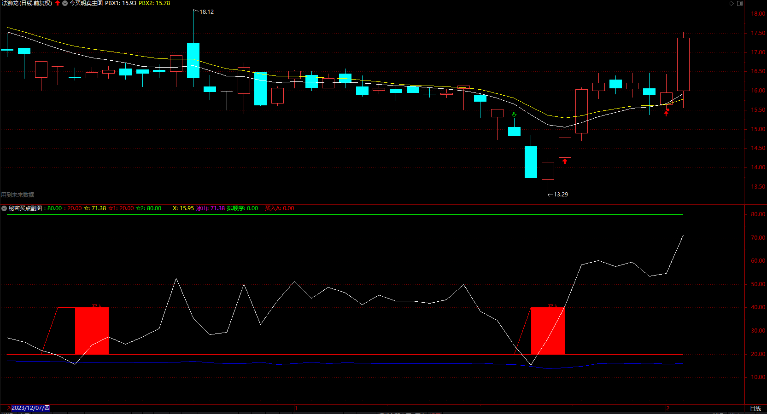Click the red candle with the 13.29 low
The image size is (767, 414).
click(548, 171)
